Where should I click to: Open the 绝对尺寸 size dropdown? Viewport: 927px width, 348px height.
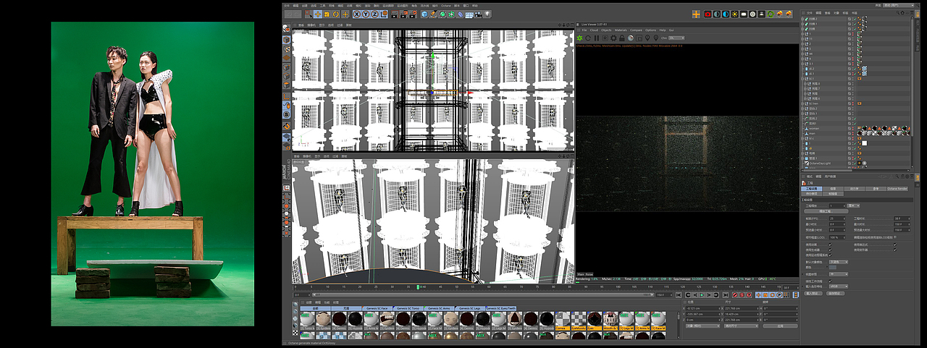click(741, 326)
